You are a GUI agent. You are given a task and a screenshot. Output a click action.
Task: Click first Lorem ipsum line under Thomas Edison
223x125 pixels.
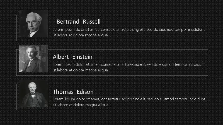point(129,99)
